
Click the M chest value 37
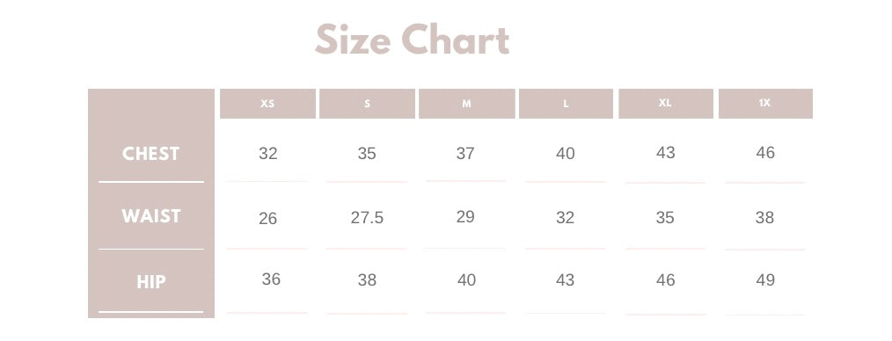(465, 154)
